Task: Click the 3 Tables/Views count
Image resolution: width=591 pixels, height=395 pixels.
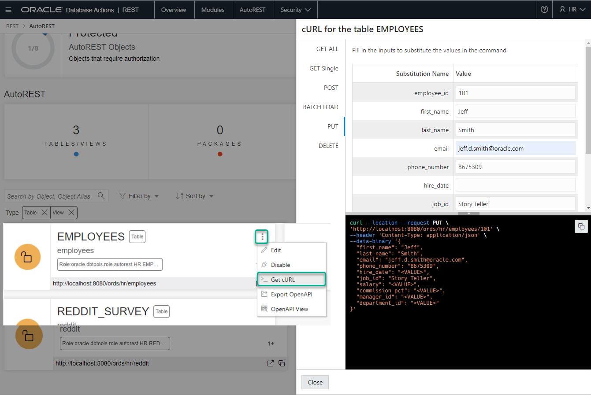Action: click(x=76, y=130)
